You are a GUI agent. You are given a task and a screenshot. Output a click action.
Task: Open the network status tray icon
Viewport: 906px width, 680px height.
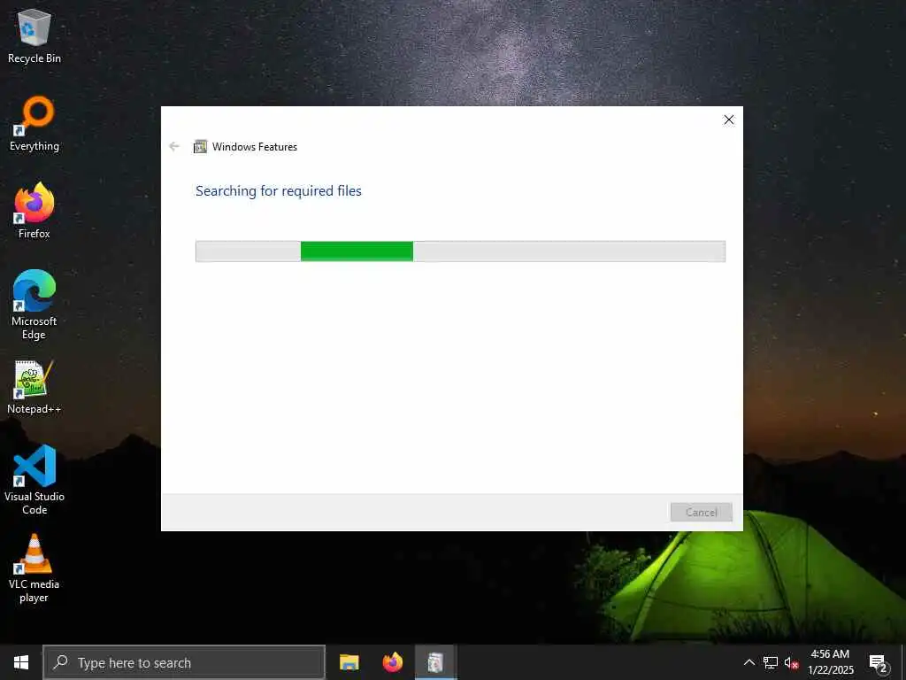tap(771, 662)
